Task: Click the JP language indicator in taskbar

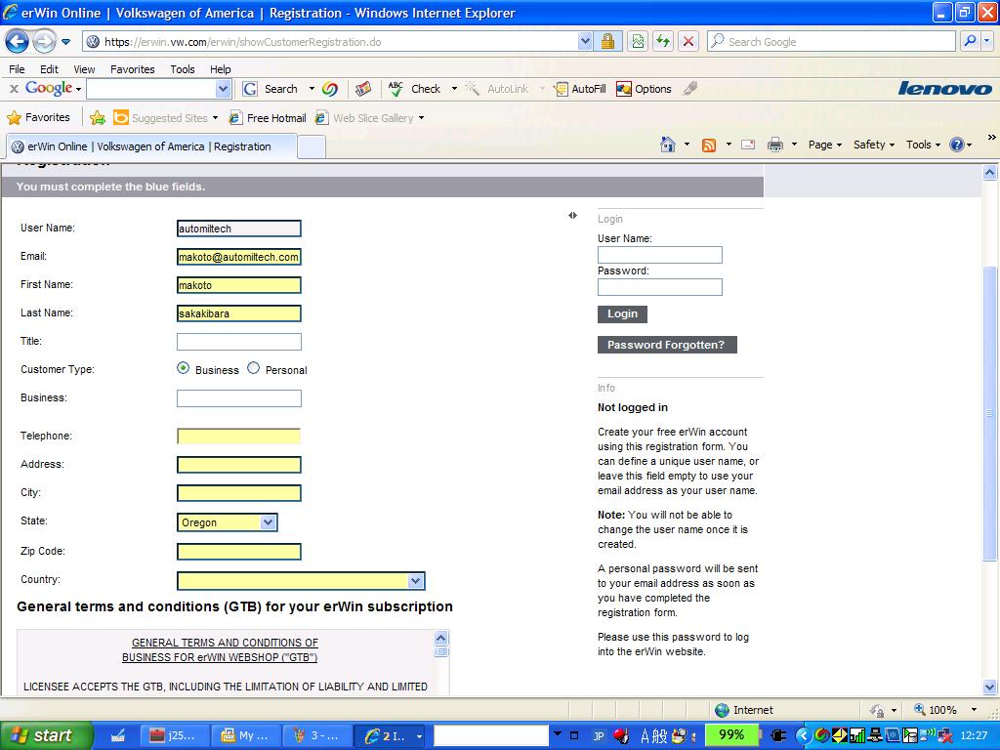Action: tap(599, 736)
